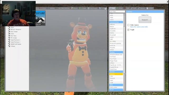
Task: Select the Thruster tool
Action: coord(116,47)
